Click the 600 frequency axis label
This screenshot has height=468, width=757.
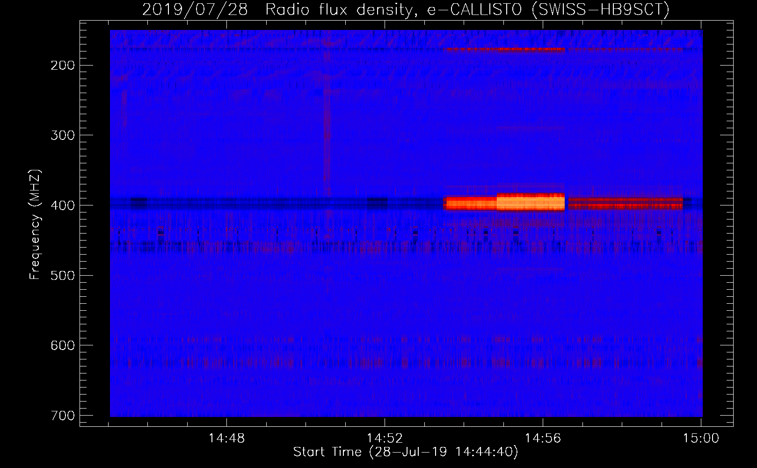pyautogui.click(x=62, y=345)
